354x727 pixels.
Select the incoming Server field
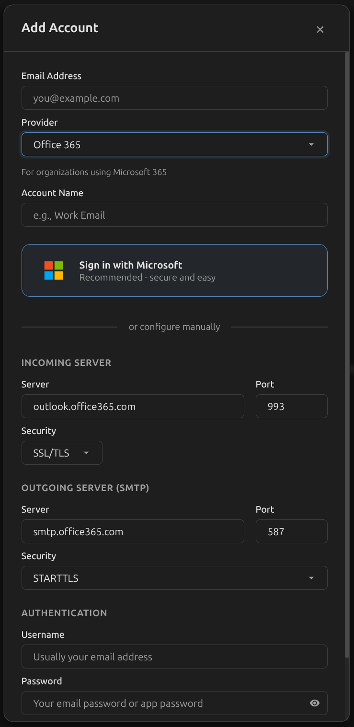point(133,406)
